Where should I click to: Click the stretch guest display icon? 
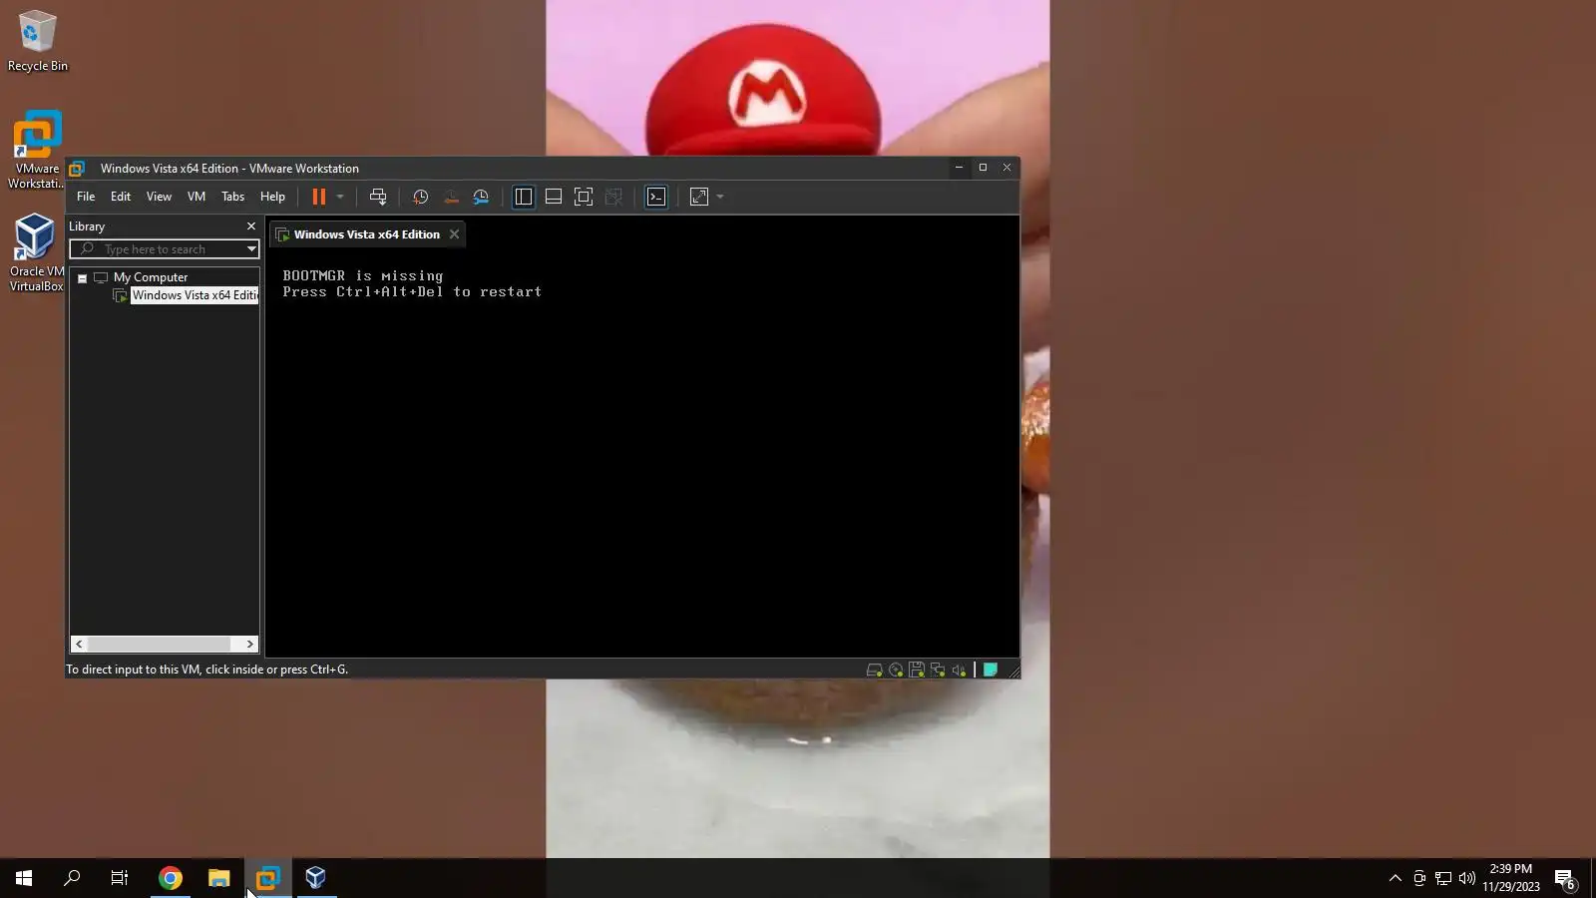click(699, 197)
